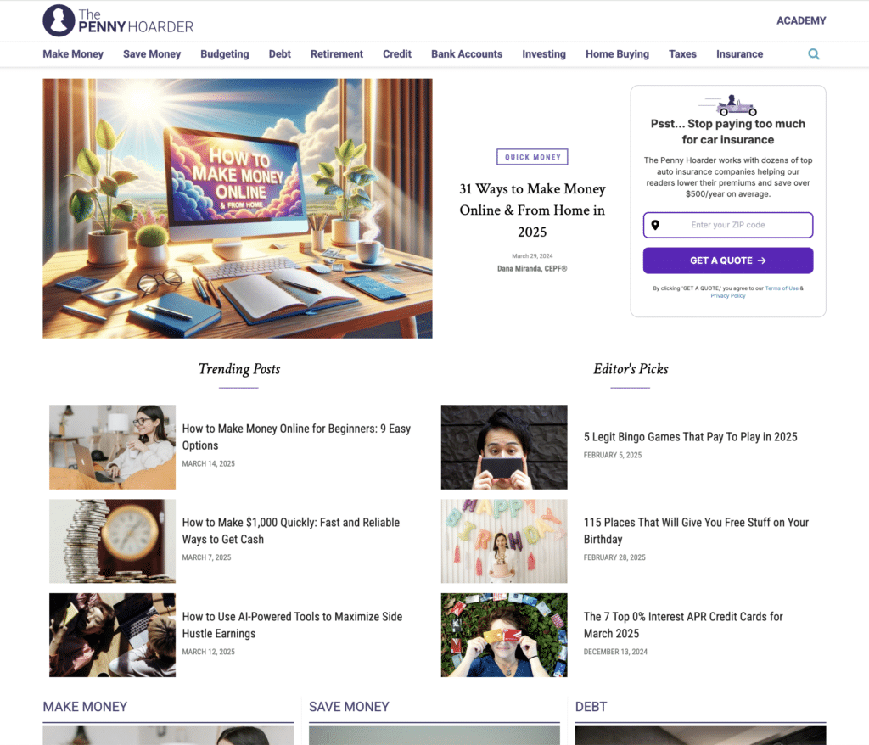Open search with the magnifying glass icon
The height and width of the screenshot is (745, 869).
813,53
